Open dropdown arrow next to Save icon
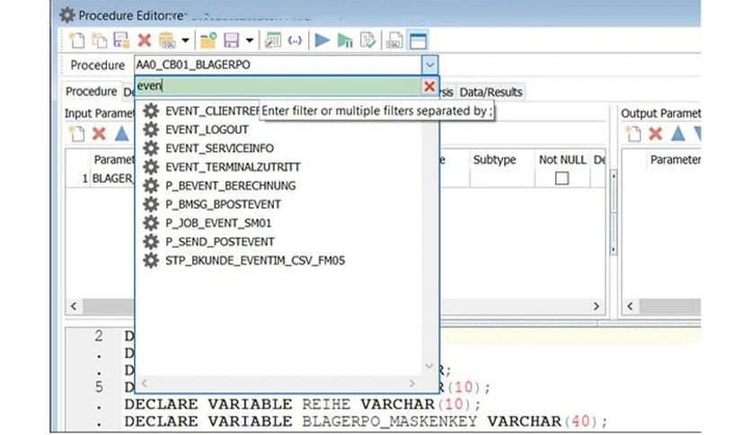This screenshot has width=751, height=435. coord(249,40)
